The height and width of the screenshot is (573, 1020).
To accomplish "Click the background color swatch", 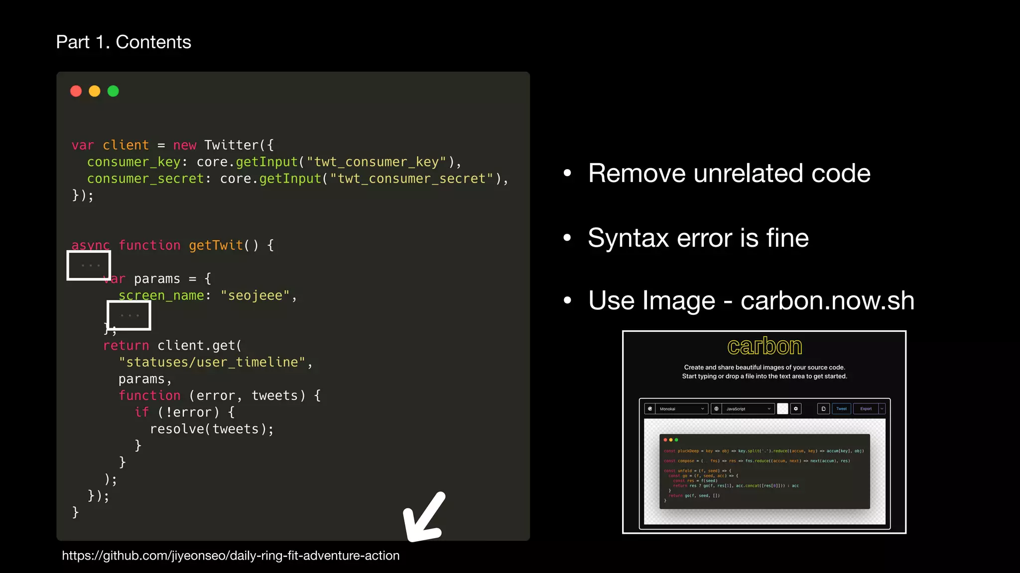I will pos(782,409).
